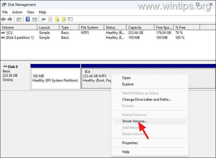Sort the list by Capacity column header
216x158 pixels.
click(135, 27)
